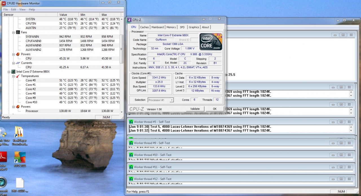Switch to the Mainboard tab in CPU-Z
The height and width of the screenshot is (196, 361).
[x=157, y=27]
